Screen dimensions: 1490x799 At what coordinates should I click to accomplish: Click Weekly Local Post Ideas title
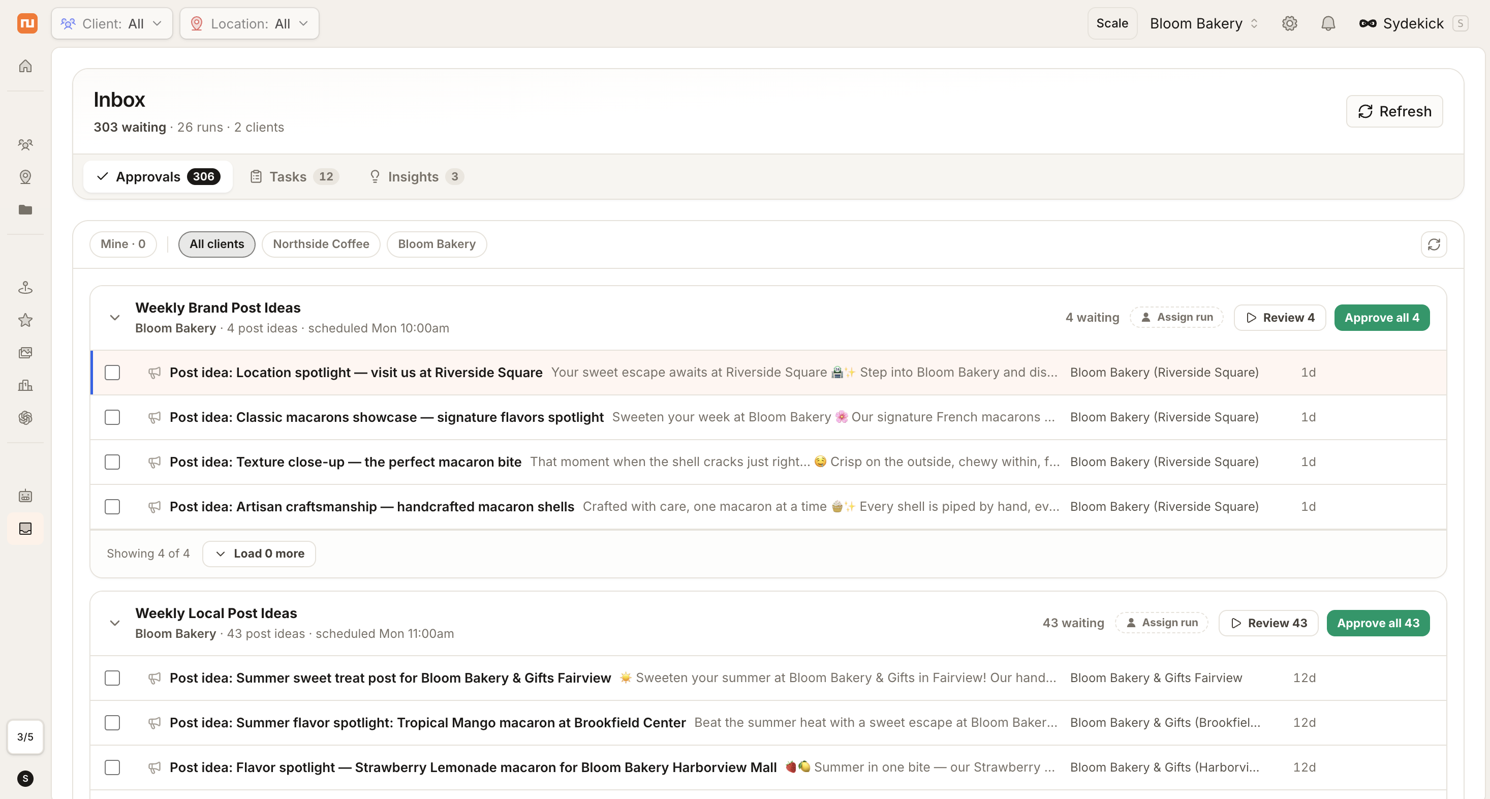coord(216,613)
